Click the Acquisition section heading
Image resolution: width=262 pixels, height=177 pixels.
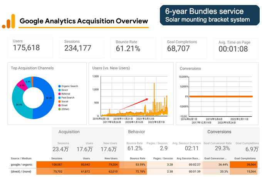pyautogui.click(x=69, y=132)
